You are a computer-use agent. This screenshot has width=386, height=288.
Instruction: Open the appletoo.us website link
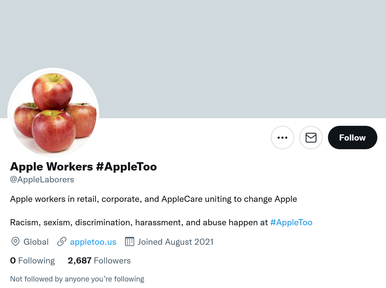point(93,242)
